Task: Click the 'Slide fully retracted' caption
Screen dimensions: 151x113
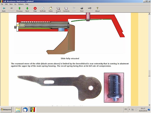Action: pyautogui.click(x=70, y=59)
